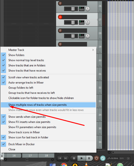134x166 pixels.
Task: Select track number 35 in track panel
Action: coord(100,128)
